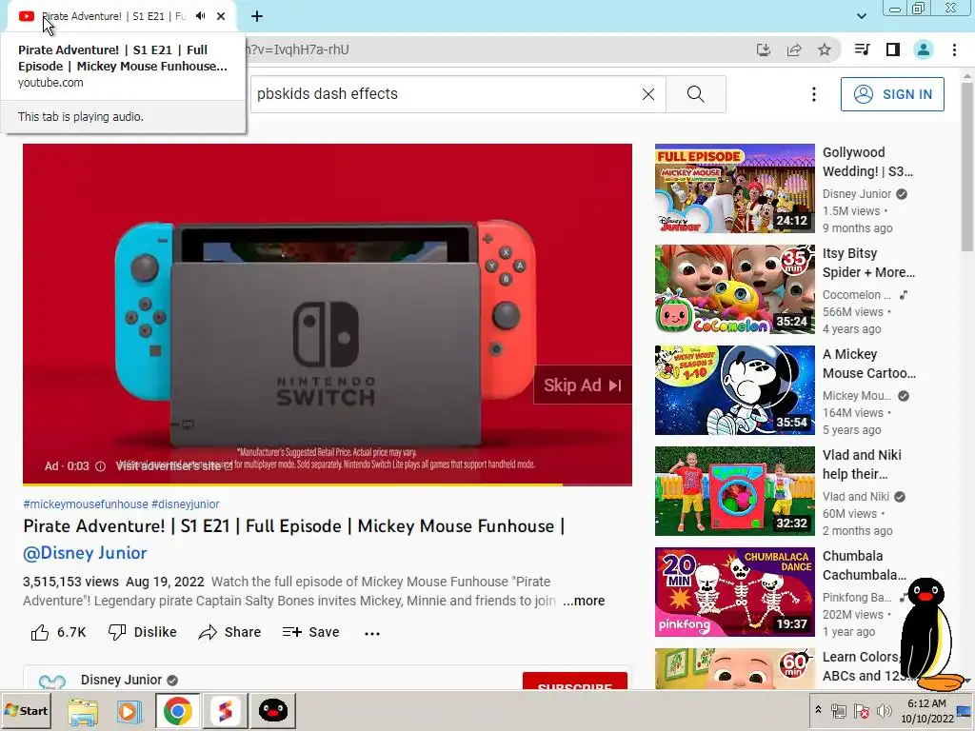Like the video with thumbs up

click(58, 632)
